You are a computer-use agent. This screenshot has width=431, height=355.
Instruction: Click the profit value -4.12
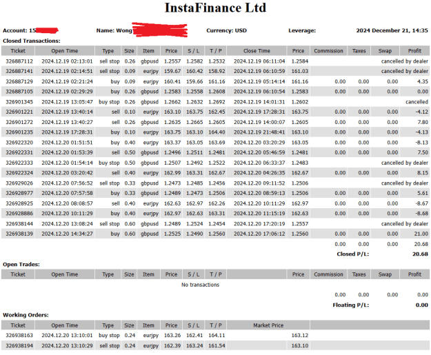(421, 112)
